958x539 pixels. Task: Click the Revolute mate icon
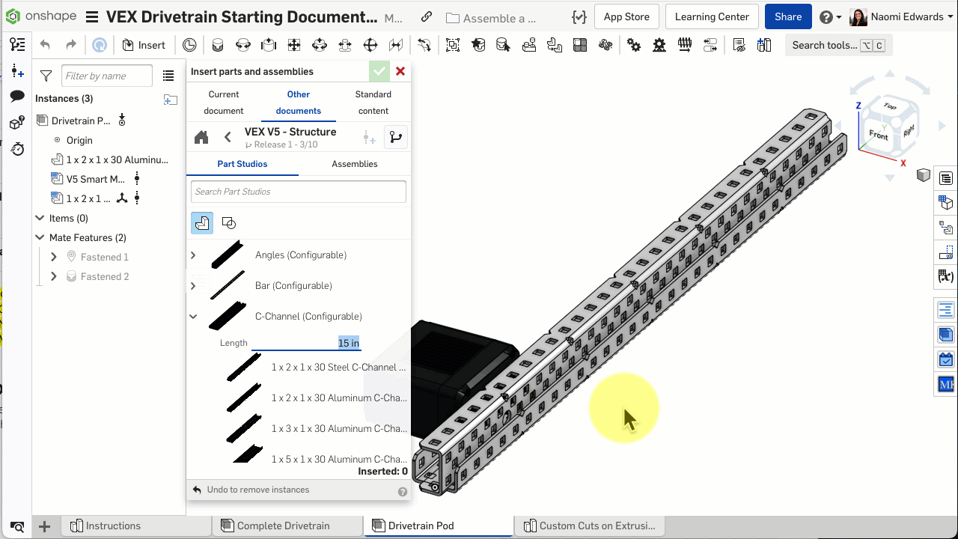click(x=243, y=46)
